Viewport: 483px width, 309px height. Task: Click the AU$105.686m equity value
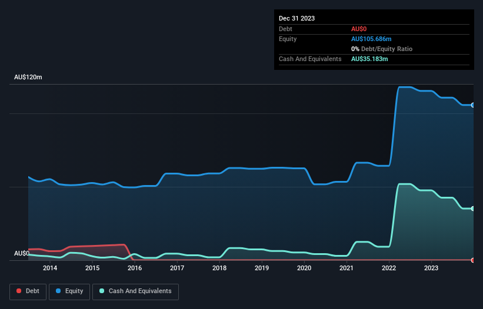tap(371, 39)
